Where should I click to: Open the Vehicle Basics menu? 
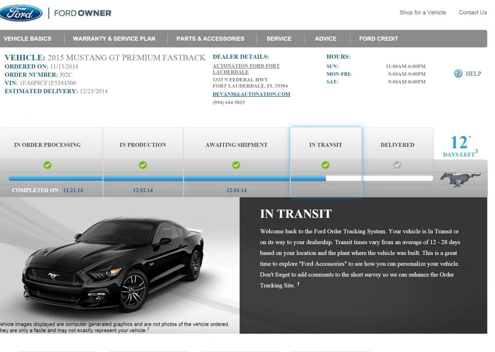28,39
